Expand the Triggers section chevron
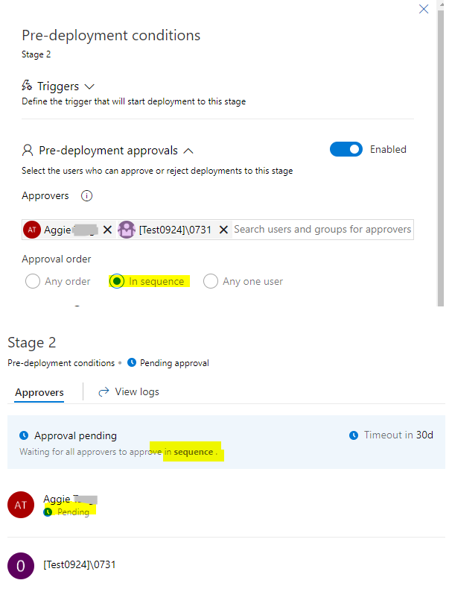The width and height of the screenshot is (452, 589). click(x=89, y=86)
